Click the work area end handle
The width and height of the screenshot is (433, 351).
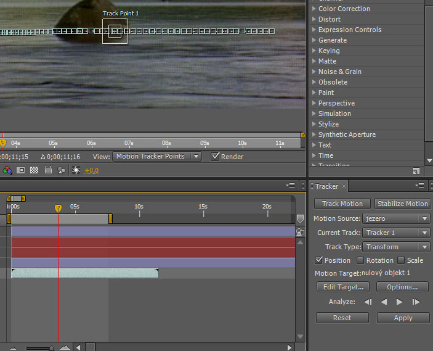(x=110, y=218)
